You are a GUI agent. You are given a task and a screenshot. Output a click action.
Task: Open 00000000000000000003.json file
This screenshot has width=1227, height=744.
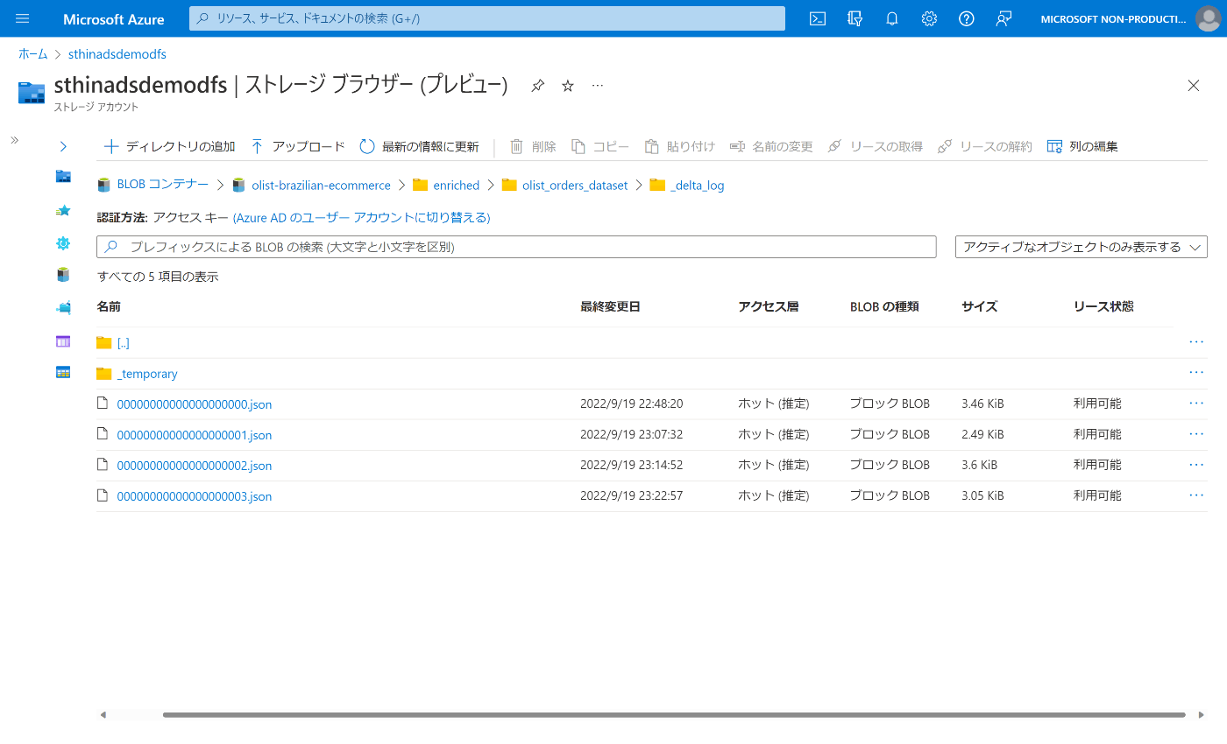[x=195, y=496]
